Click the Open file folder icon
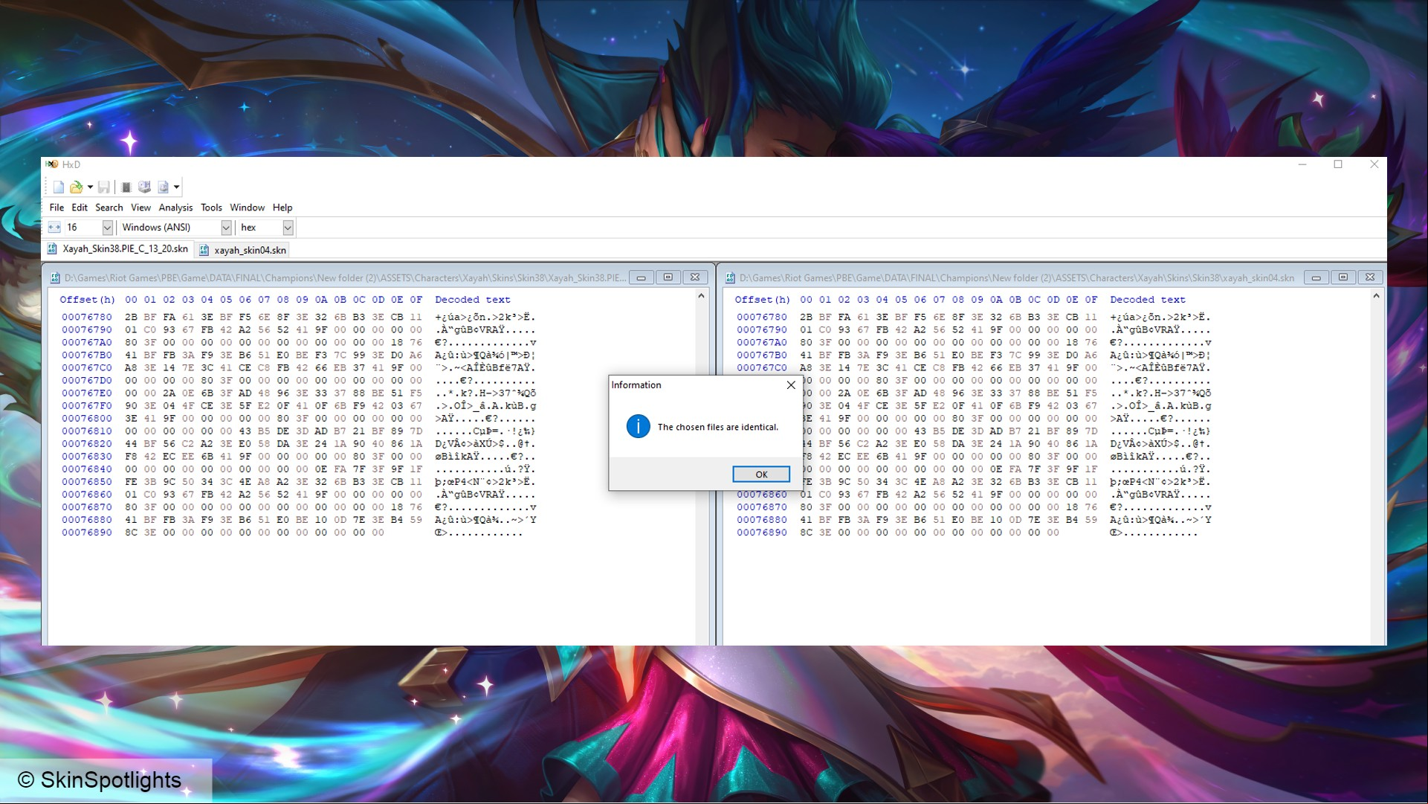The height and width of the screenshot is (804, 1428). point(76,187)
